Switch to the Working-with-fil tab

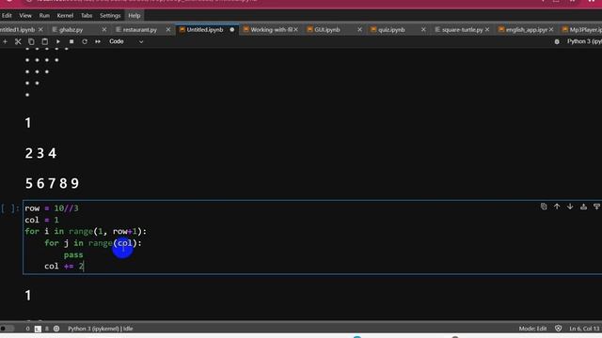(x=271, y=29)
